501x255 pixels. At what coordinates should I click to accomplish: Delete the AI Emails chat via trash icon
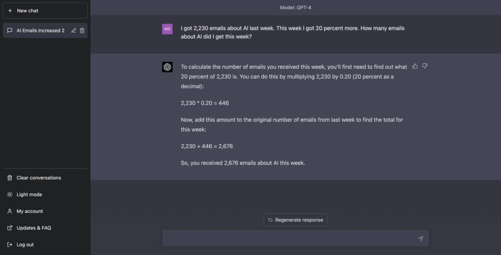(x=82, y=30)
